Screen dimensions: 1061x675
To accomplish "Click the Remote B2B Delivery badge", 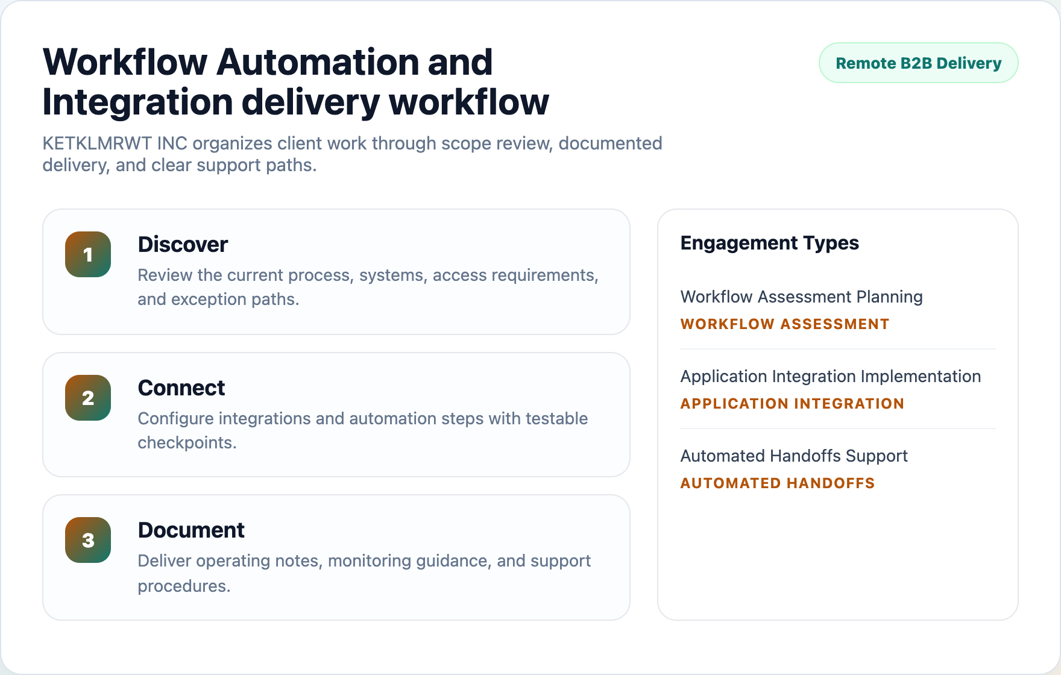I will (x=918, y=63).
